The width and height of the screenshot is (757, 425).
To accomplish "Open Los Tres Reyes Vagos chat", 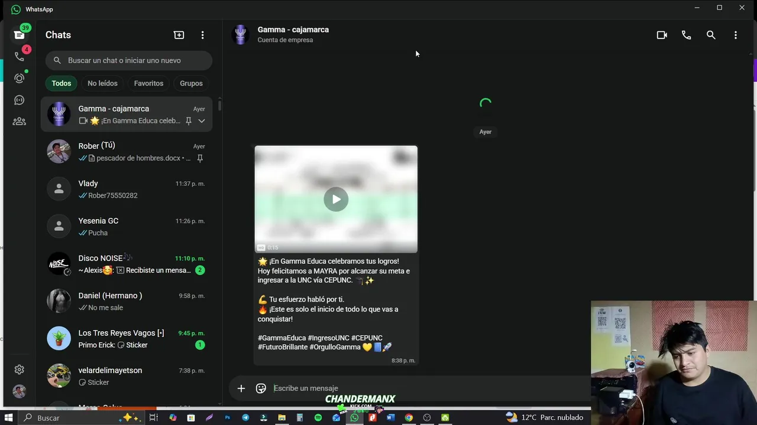I will 127,339.
